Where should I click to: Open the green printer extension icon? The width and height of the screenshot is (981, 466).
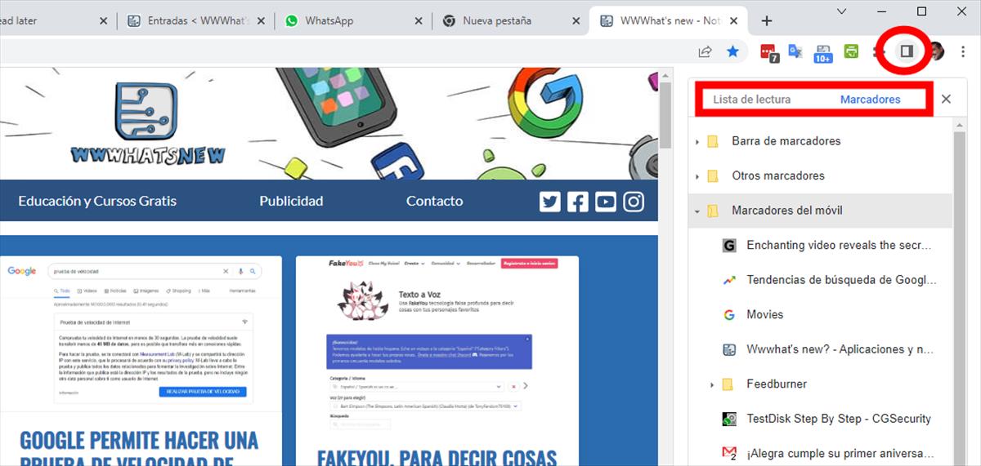(851, 51)
